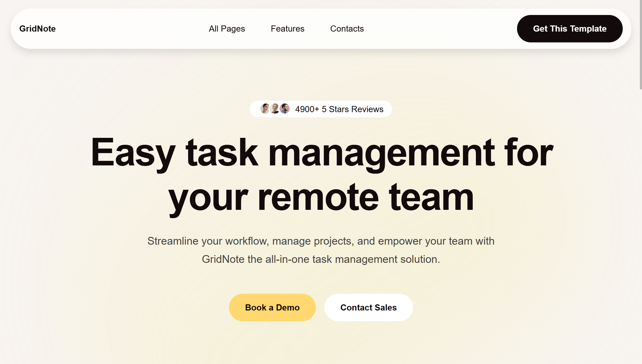Click the GridNote logo
The image size is (642, 364).
tap(37, 29)
